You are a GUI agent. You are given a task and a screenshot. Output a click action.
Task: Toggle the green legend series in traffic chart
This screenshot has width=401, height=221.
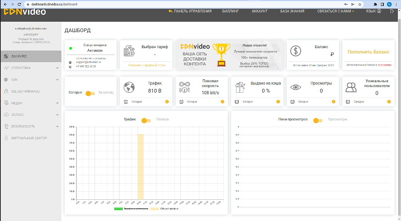[x=131, y=209]
